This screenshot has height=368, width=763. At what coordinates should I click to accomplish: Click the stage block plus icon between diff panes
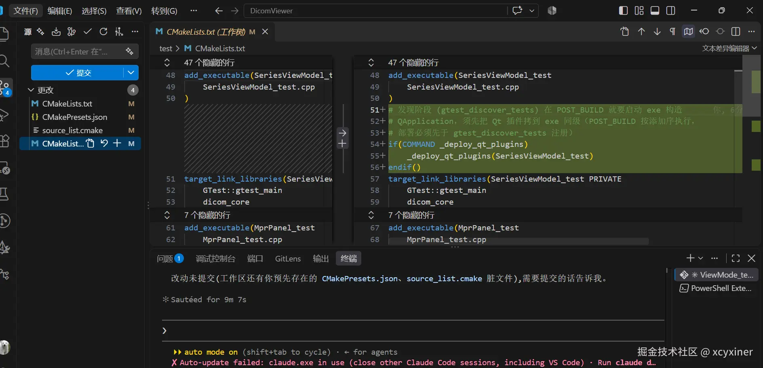coord(342,144)
